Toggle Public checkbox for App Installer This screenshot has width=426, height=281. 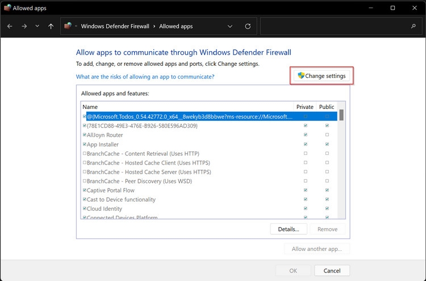pyautogui.click(x=327, y=144)
